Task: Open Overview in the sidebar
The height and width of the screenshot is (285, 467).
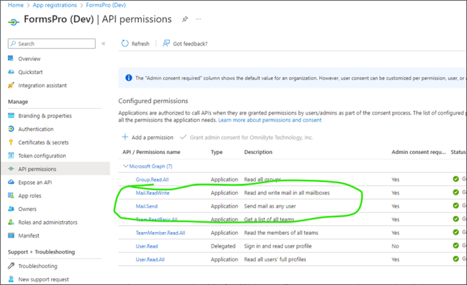Action: pyautogui.click(x=29, y=58)
